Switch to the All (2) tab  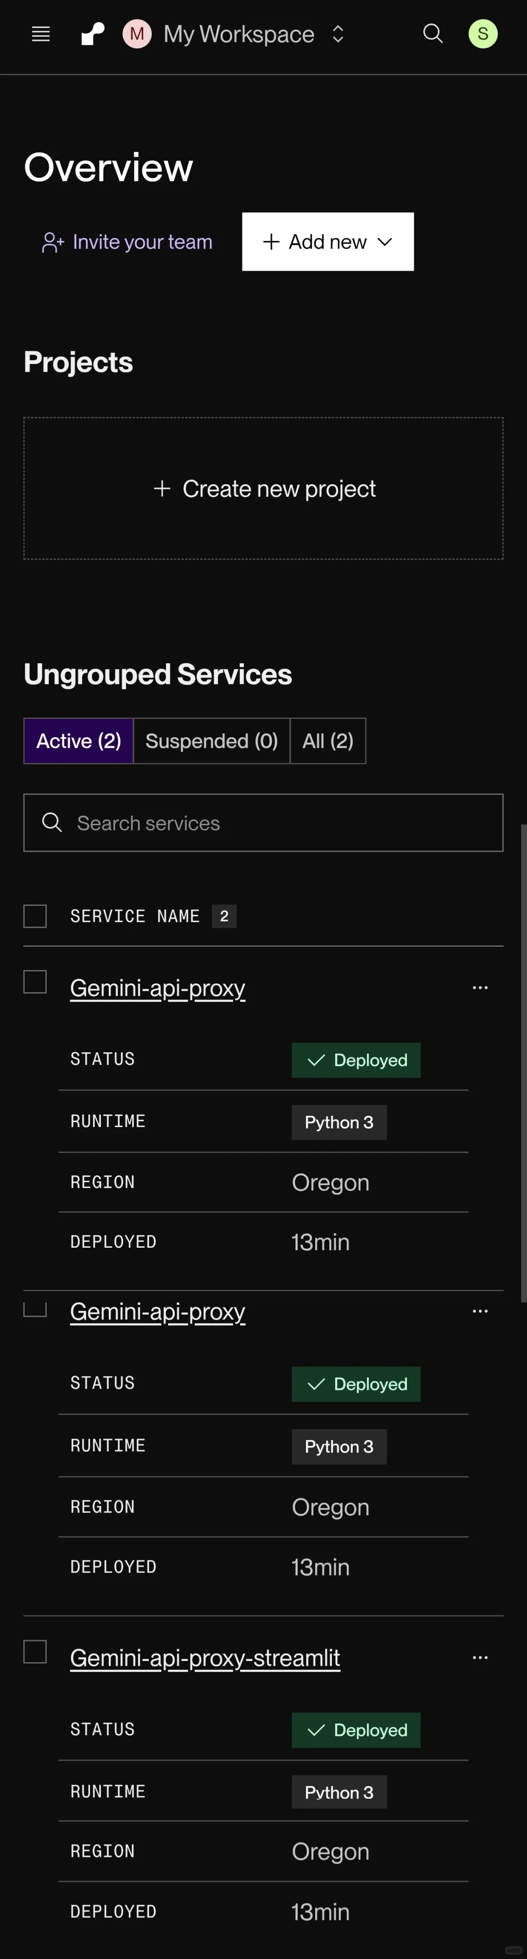(x=328, y=741)
